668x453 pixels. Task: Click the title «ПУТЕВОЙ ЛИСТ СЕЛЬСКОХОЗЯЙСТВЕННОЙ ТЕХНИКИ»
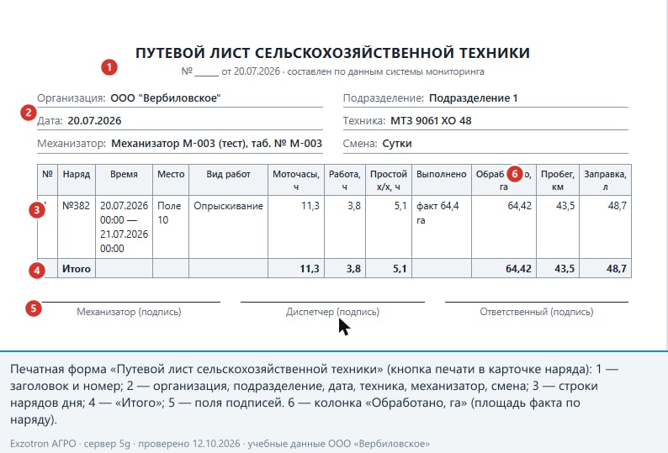332,53
